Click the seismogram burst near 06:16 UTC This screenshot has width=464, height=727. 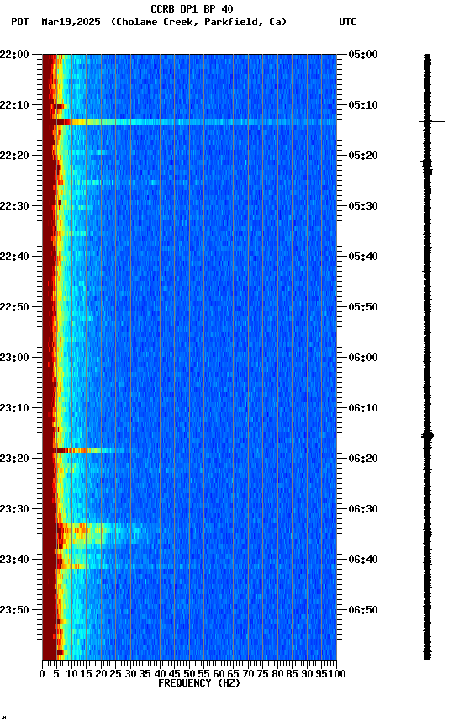427,435
